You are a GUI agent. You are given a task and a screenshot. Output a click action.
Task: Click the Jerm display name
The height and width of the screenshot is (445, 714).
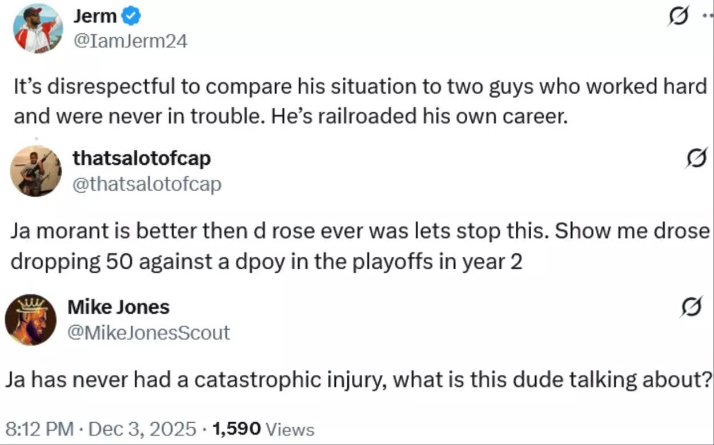(x=93, y=16)
